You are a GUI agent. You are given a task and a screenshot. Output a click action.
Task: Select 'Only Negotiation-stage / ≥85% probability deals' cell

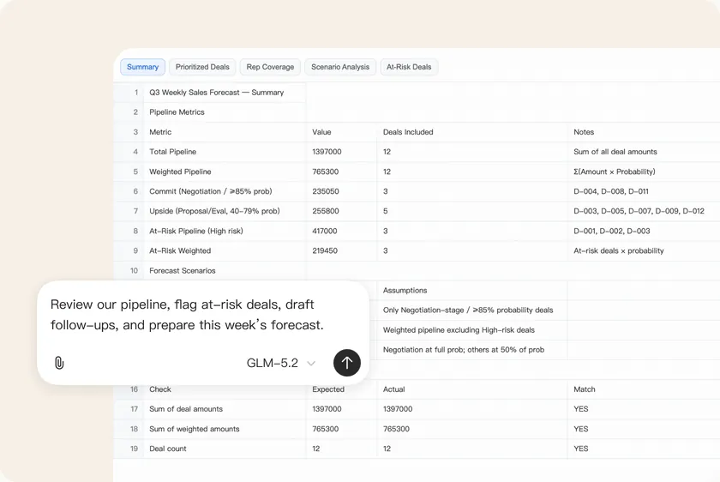472,310
